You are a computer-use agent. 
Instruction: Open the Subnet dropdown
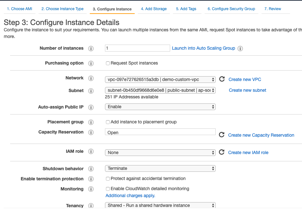160,90
